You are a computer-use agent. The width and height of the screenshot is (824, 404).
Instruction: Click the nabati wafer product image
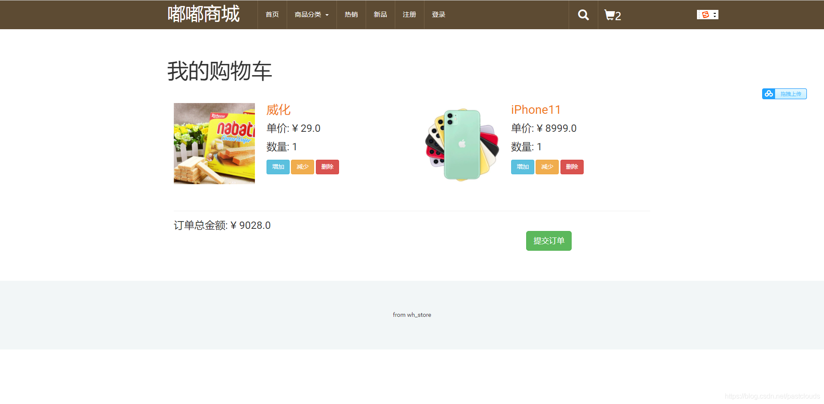coord(214,143)
